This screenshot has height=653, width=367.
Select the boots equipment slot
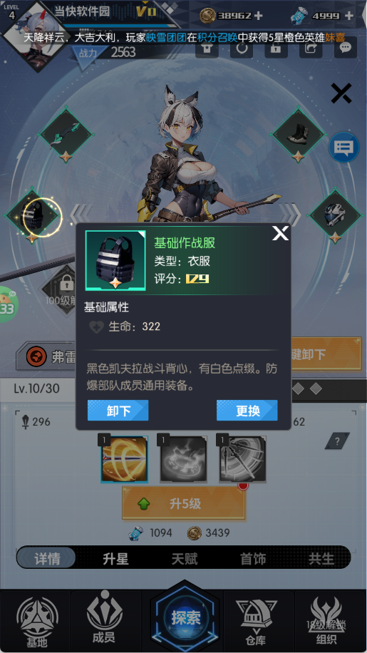coord(297,134)
